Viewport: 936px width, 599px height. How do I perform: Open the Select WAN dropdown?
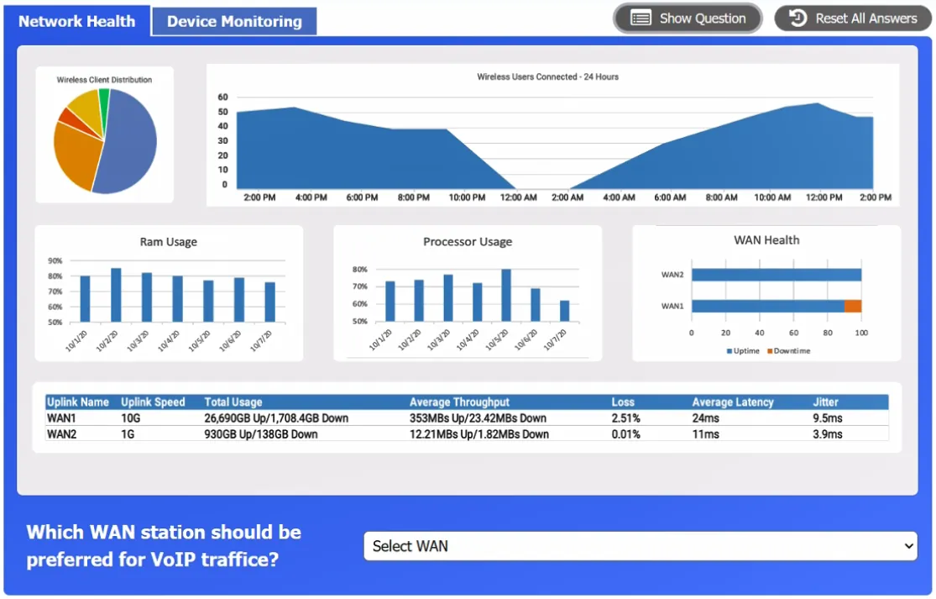coord(640,546)
